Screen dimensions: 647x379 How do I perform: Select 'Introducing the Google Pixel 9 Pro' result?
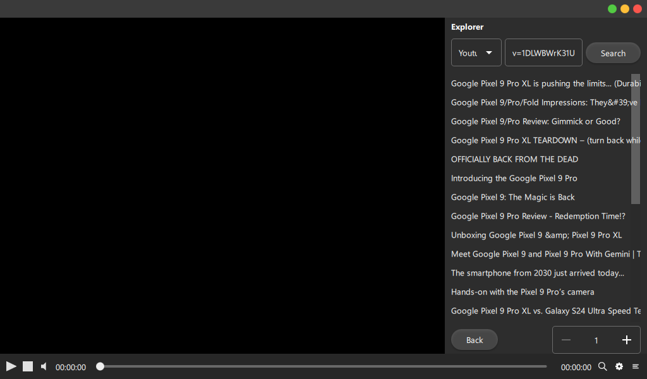click(x=545, y=178)
